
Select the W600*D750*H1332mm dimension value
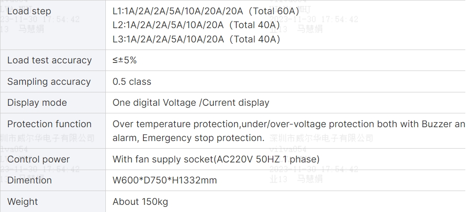tap(165, 180)
